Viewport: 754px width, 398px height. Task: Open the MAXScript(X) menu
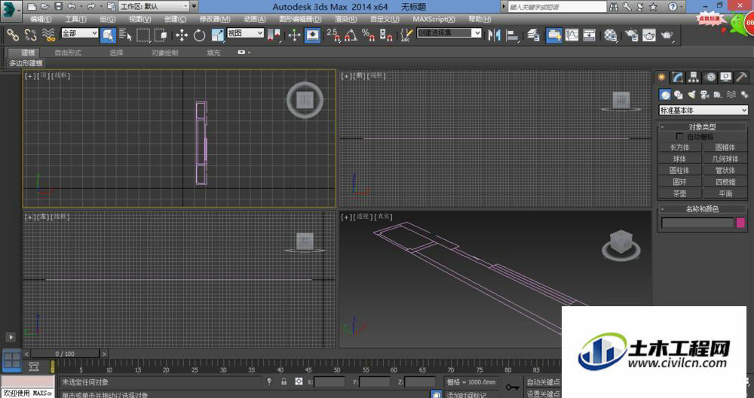434,20
